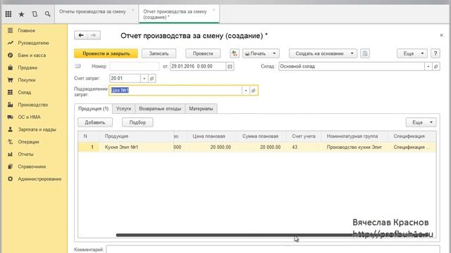Click the Комментарий input field
Viewport: 451px width, 253px height.
pyautogui.click(x=273, y=249)
